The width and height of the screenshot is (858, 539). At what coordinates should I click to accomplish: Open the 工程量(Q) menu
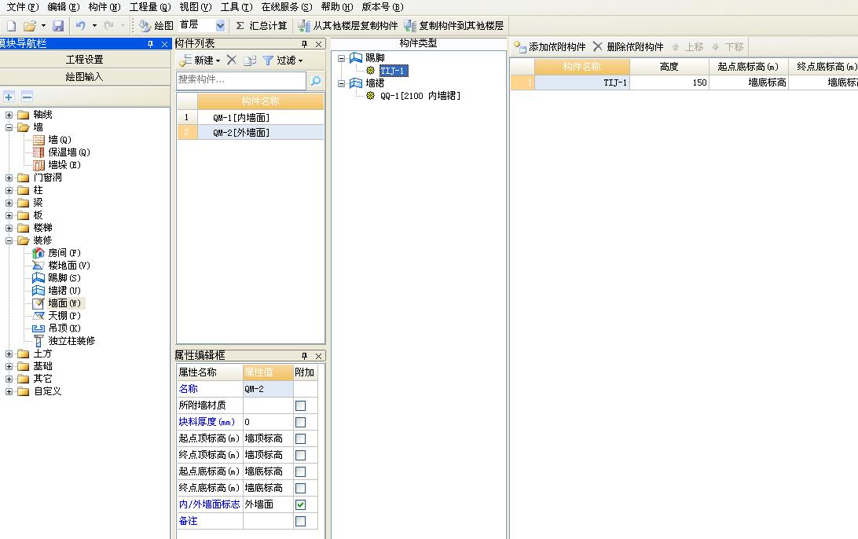tap(150, 7)
